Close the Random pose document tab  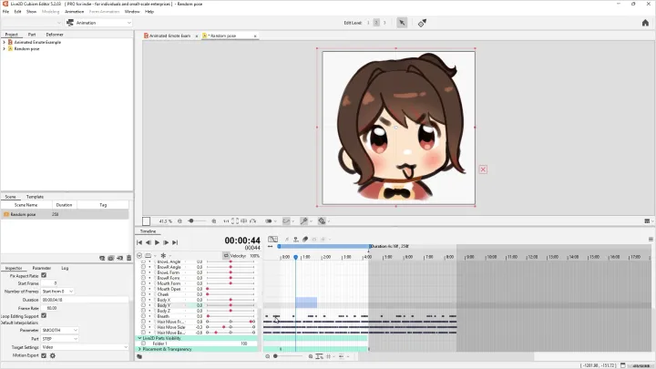[255, 36]
